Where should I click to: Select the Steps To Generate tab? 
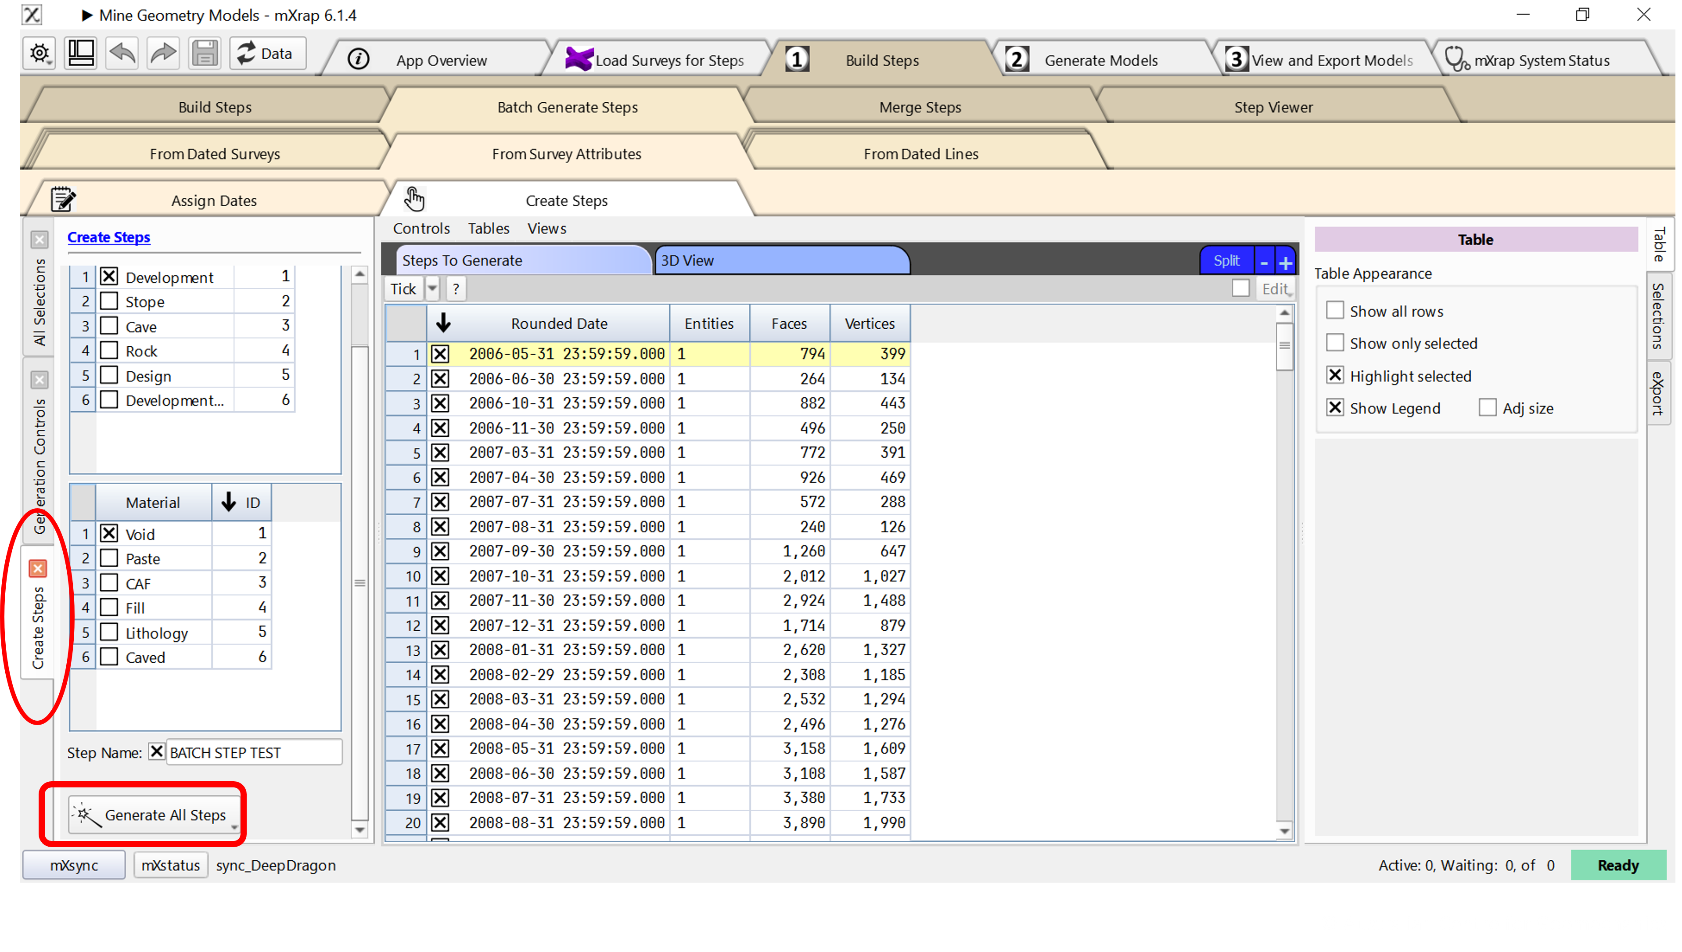523,260
